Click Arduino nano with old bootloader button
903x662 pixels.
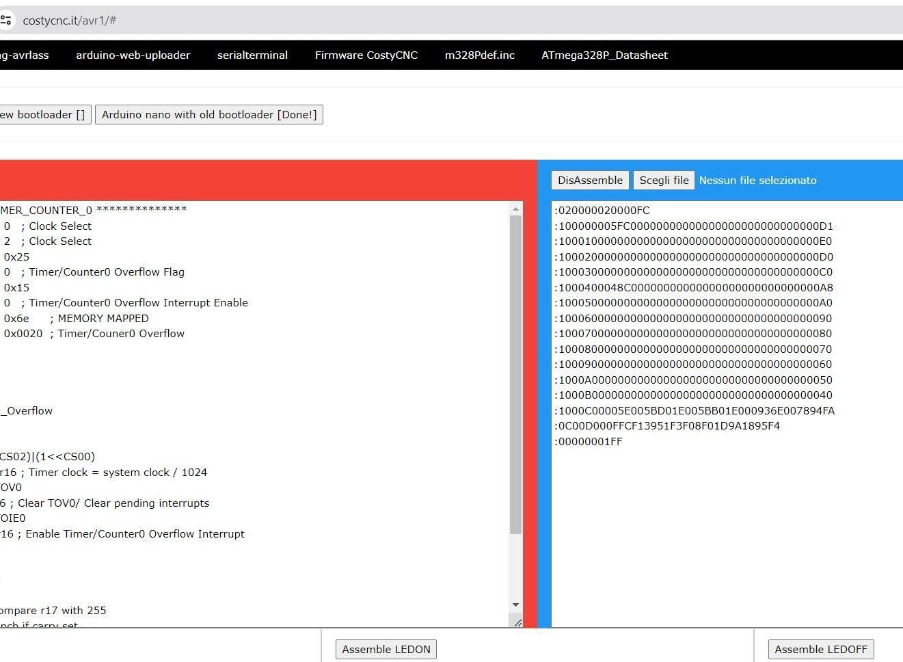[x=209, y=115]
